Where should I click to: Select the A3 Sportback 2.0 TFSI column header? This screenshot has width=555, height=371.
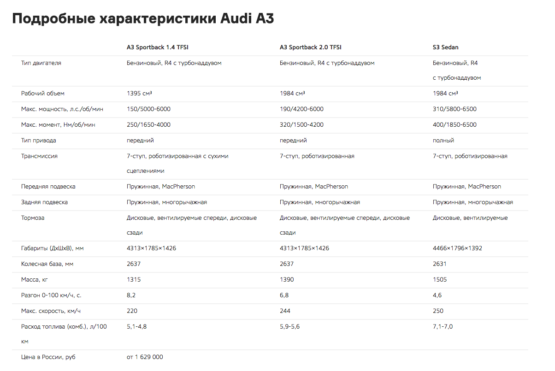pos(311,47)
